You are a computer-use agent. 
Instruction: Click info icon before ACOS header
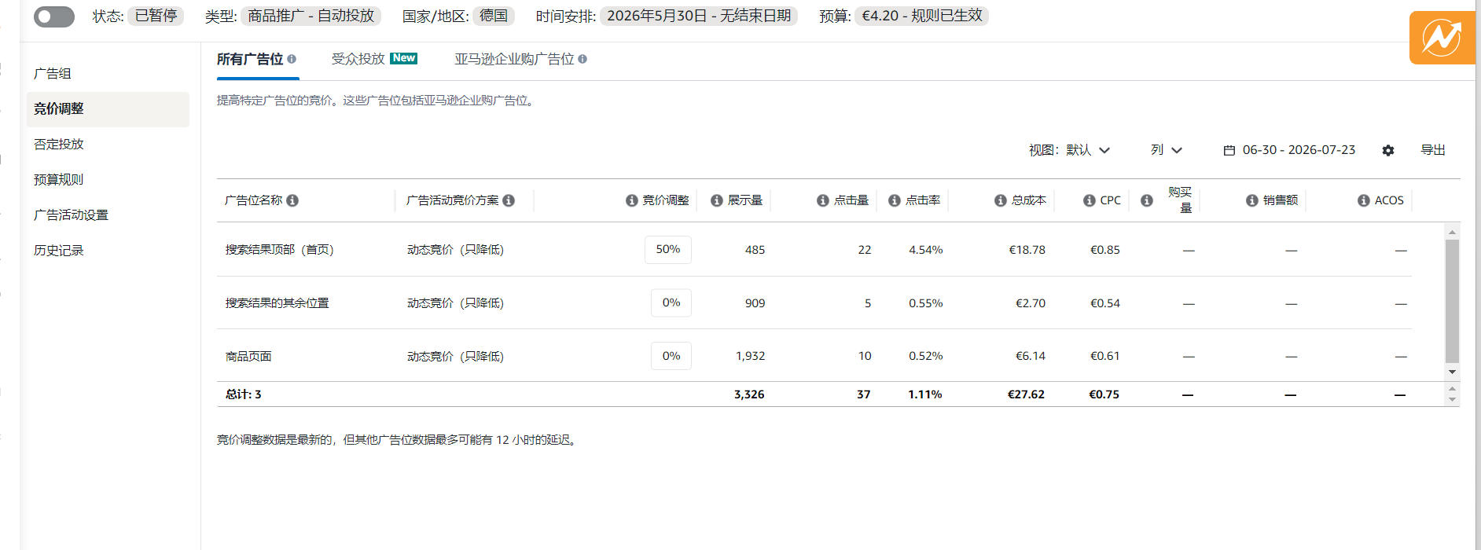1364,200
